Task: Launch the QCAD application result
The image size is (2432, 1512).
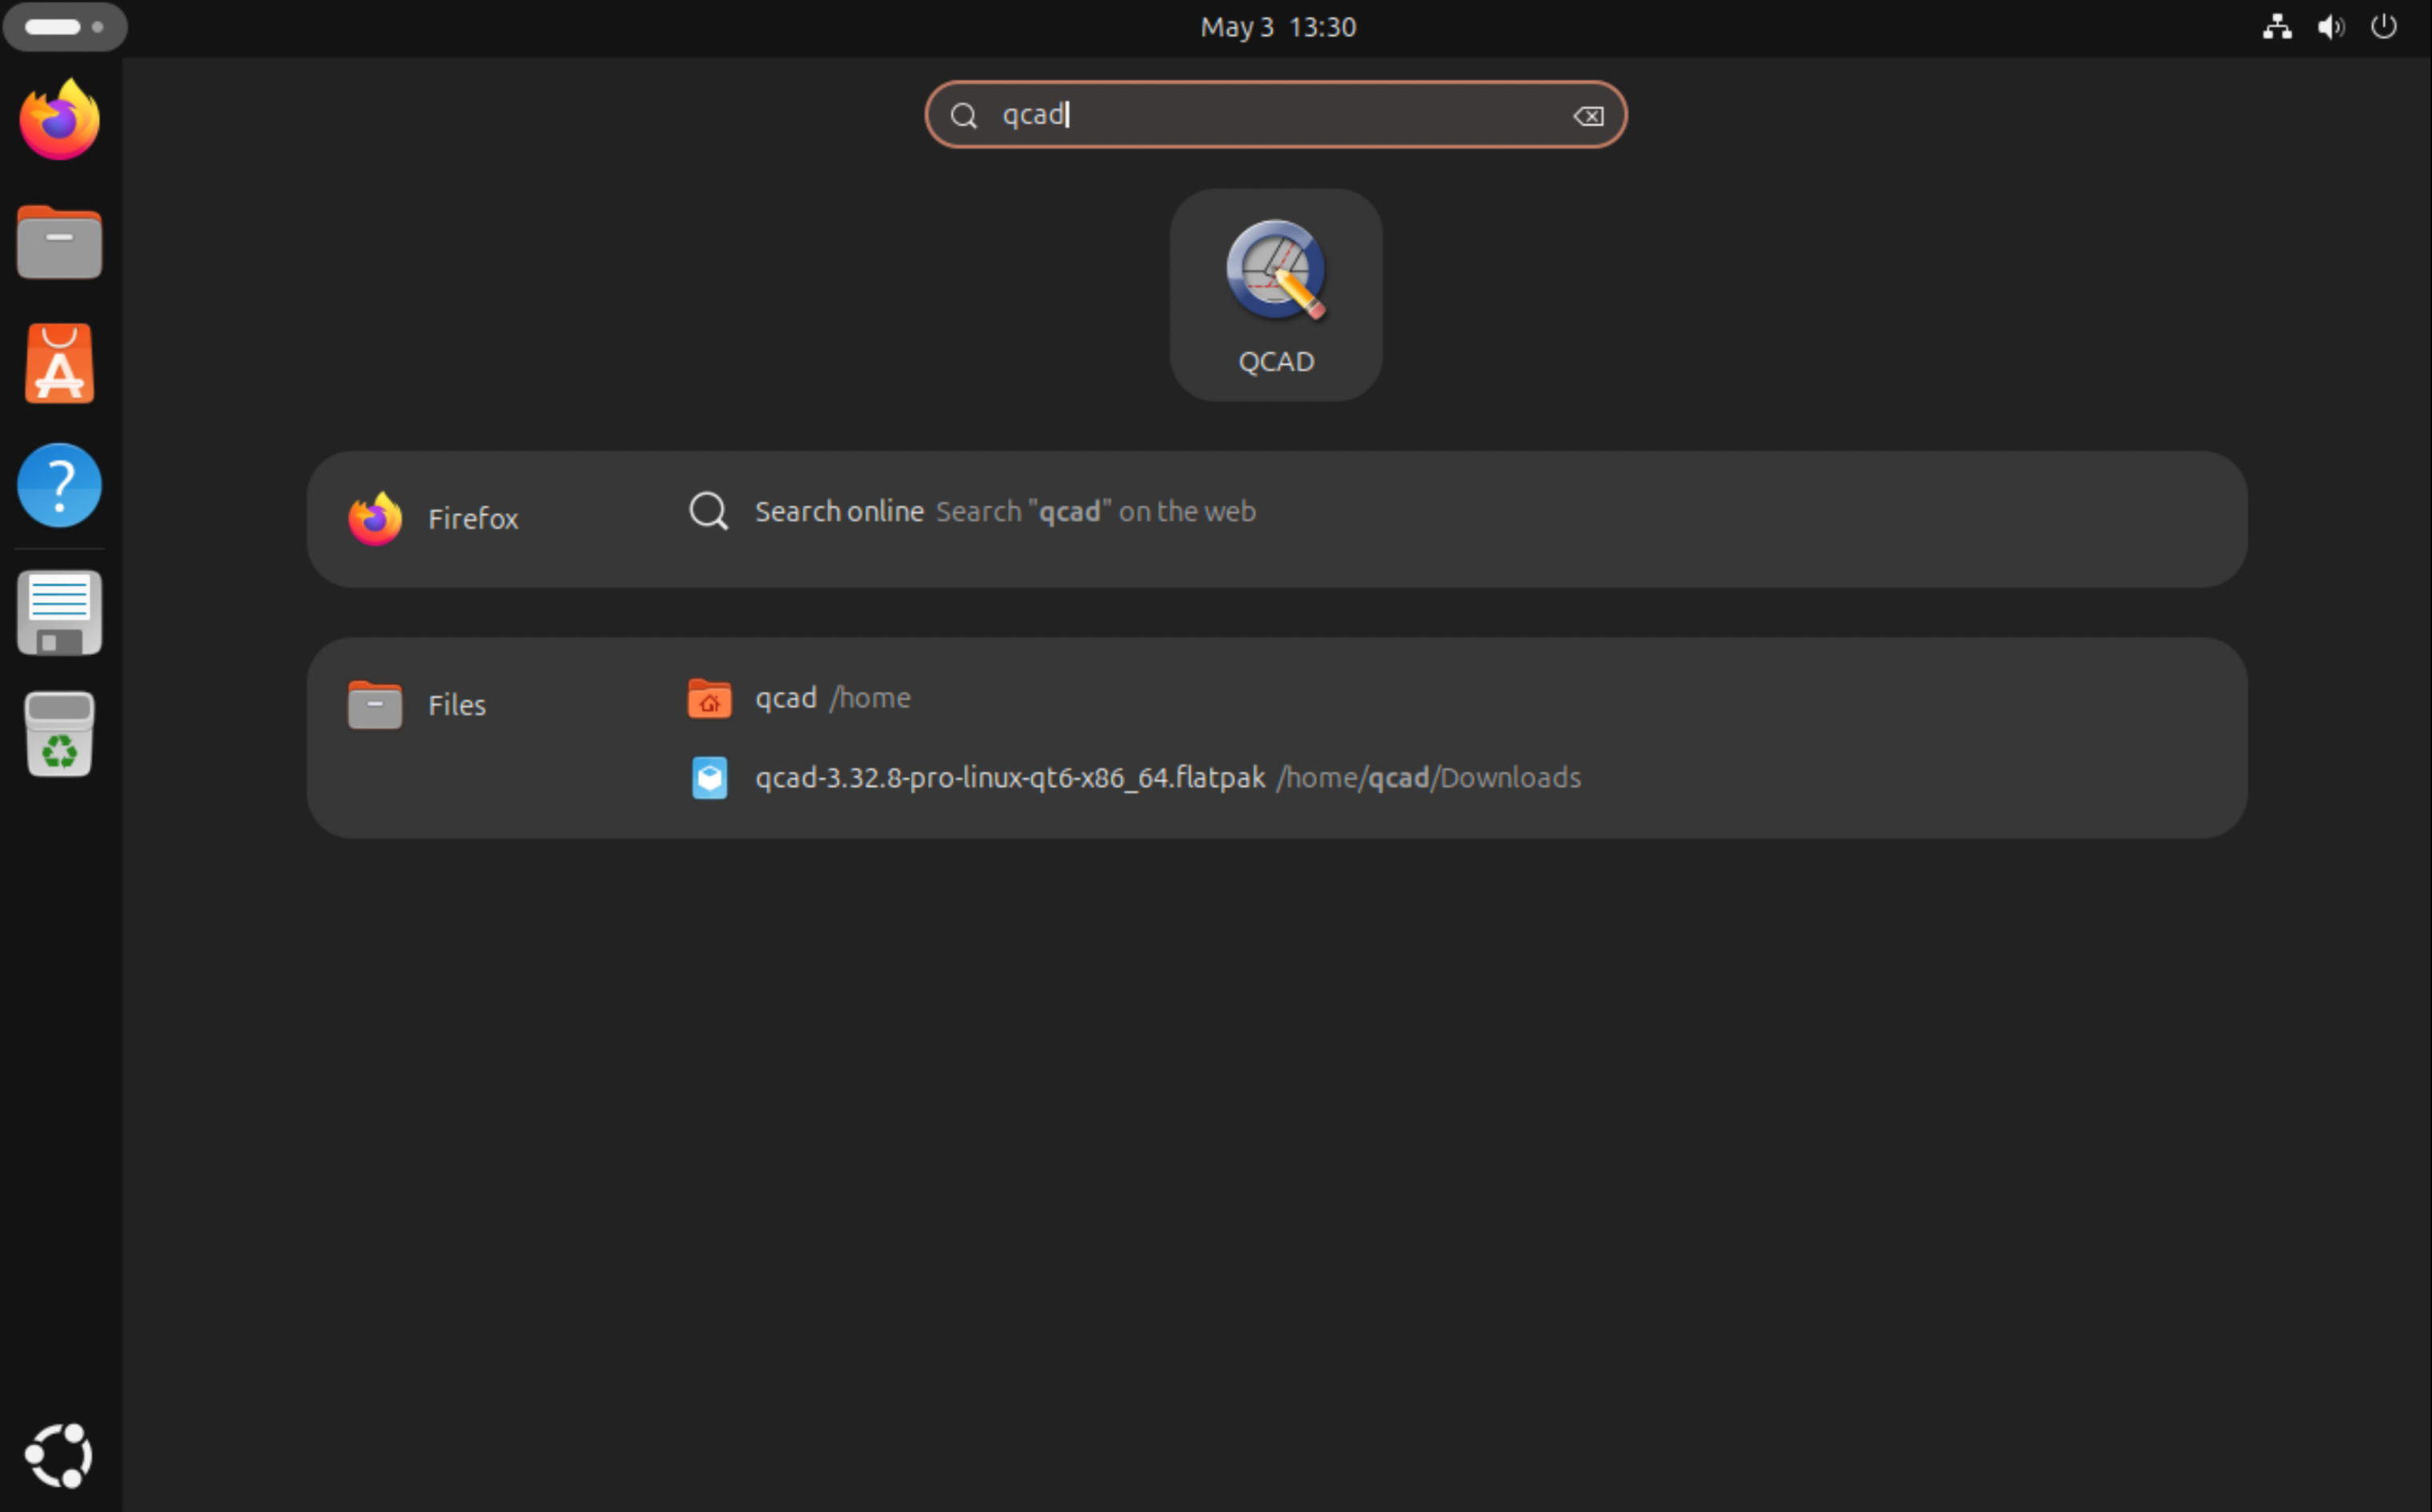Action: [1276, 295]
